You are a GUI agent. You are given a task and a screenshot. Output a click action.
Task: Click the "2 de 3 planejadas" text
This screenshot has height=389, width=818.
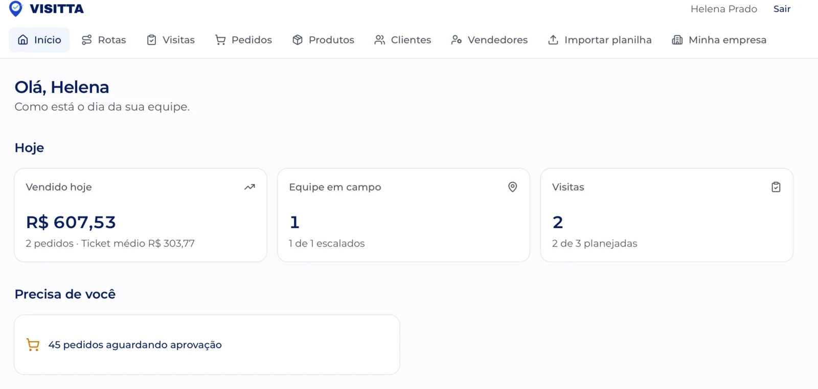pos(595,244)
